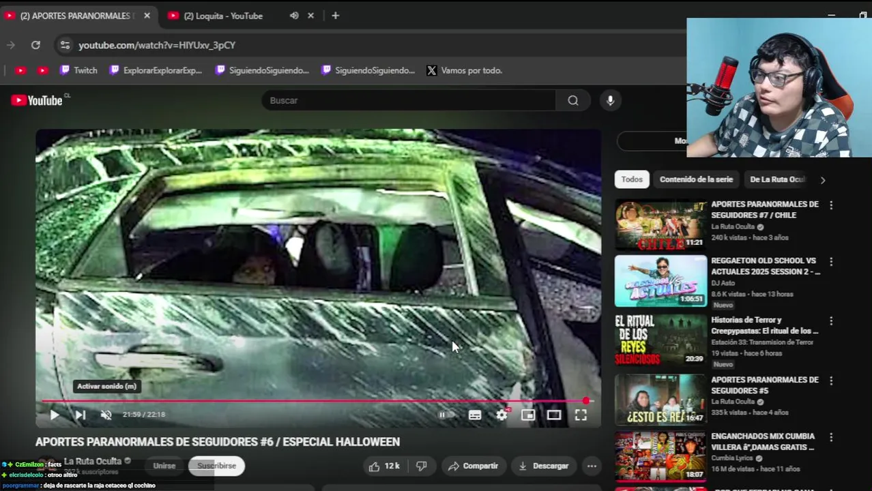Go forward in browser history

click(11, 45)
